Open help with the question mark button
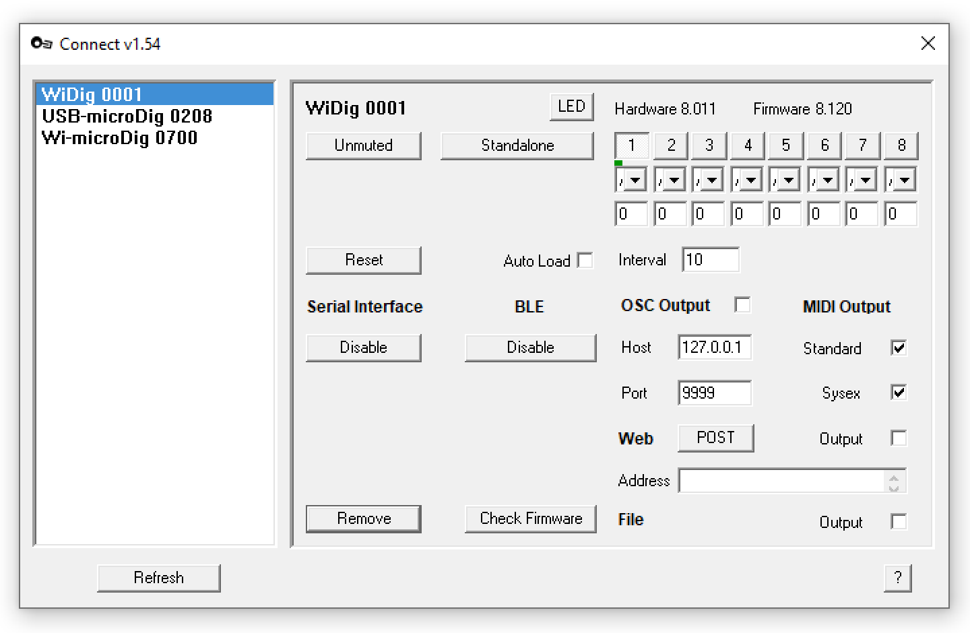The width and height of the screenshot is (970, 633). pos(897,578)
